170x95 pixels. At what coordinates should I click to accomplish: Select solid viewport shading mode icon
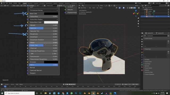click(x=131, y=8)
